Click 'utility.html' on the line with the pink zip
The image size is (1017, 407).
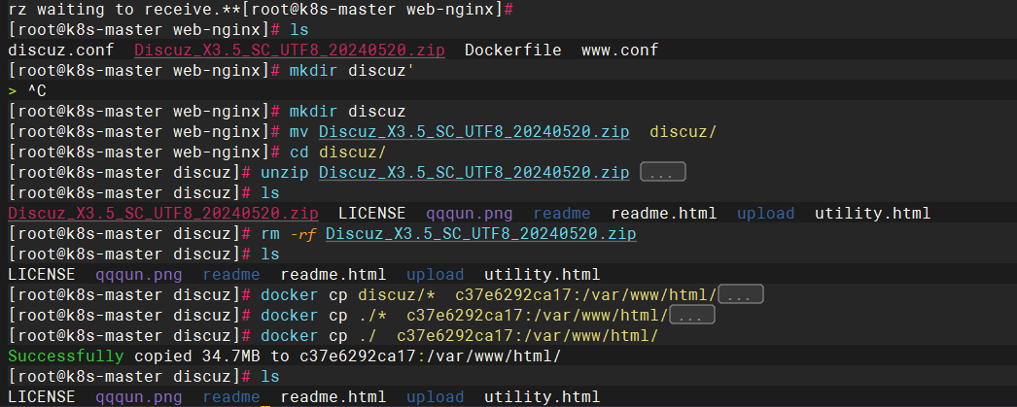pyautogui.click(x=872, y=214)
